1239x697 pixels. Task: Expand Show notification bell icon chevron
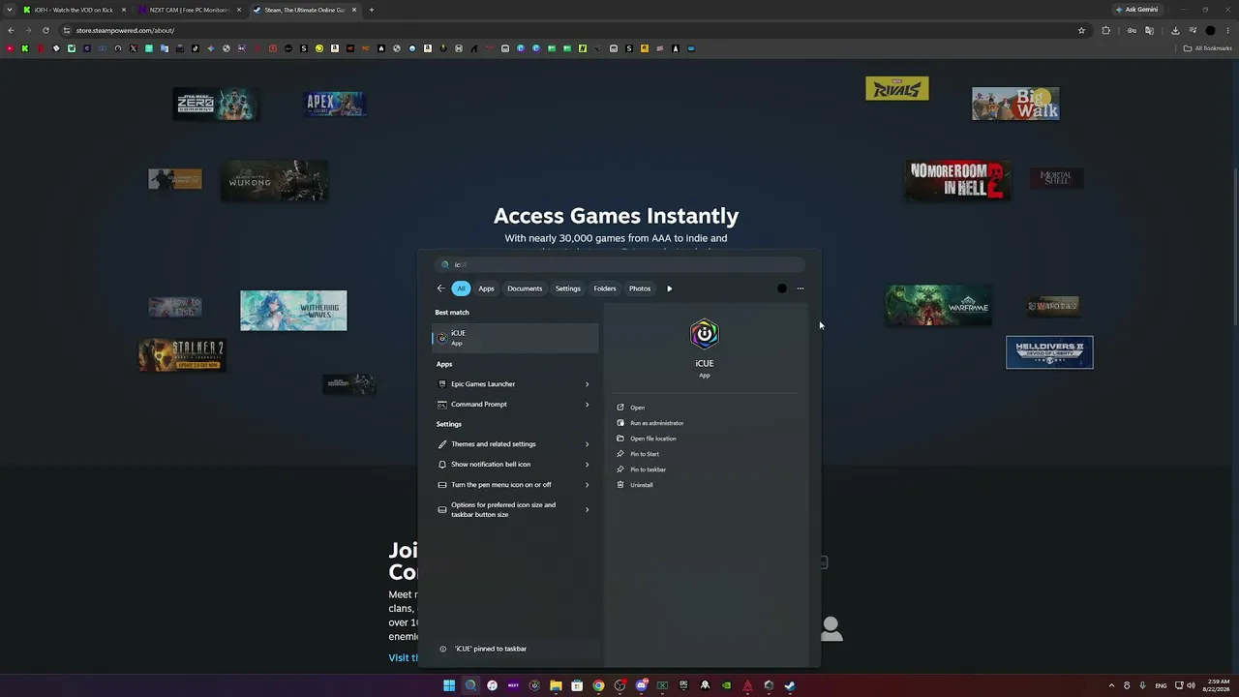pyautogui.click(x=587, y=465)
